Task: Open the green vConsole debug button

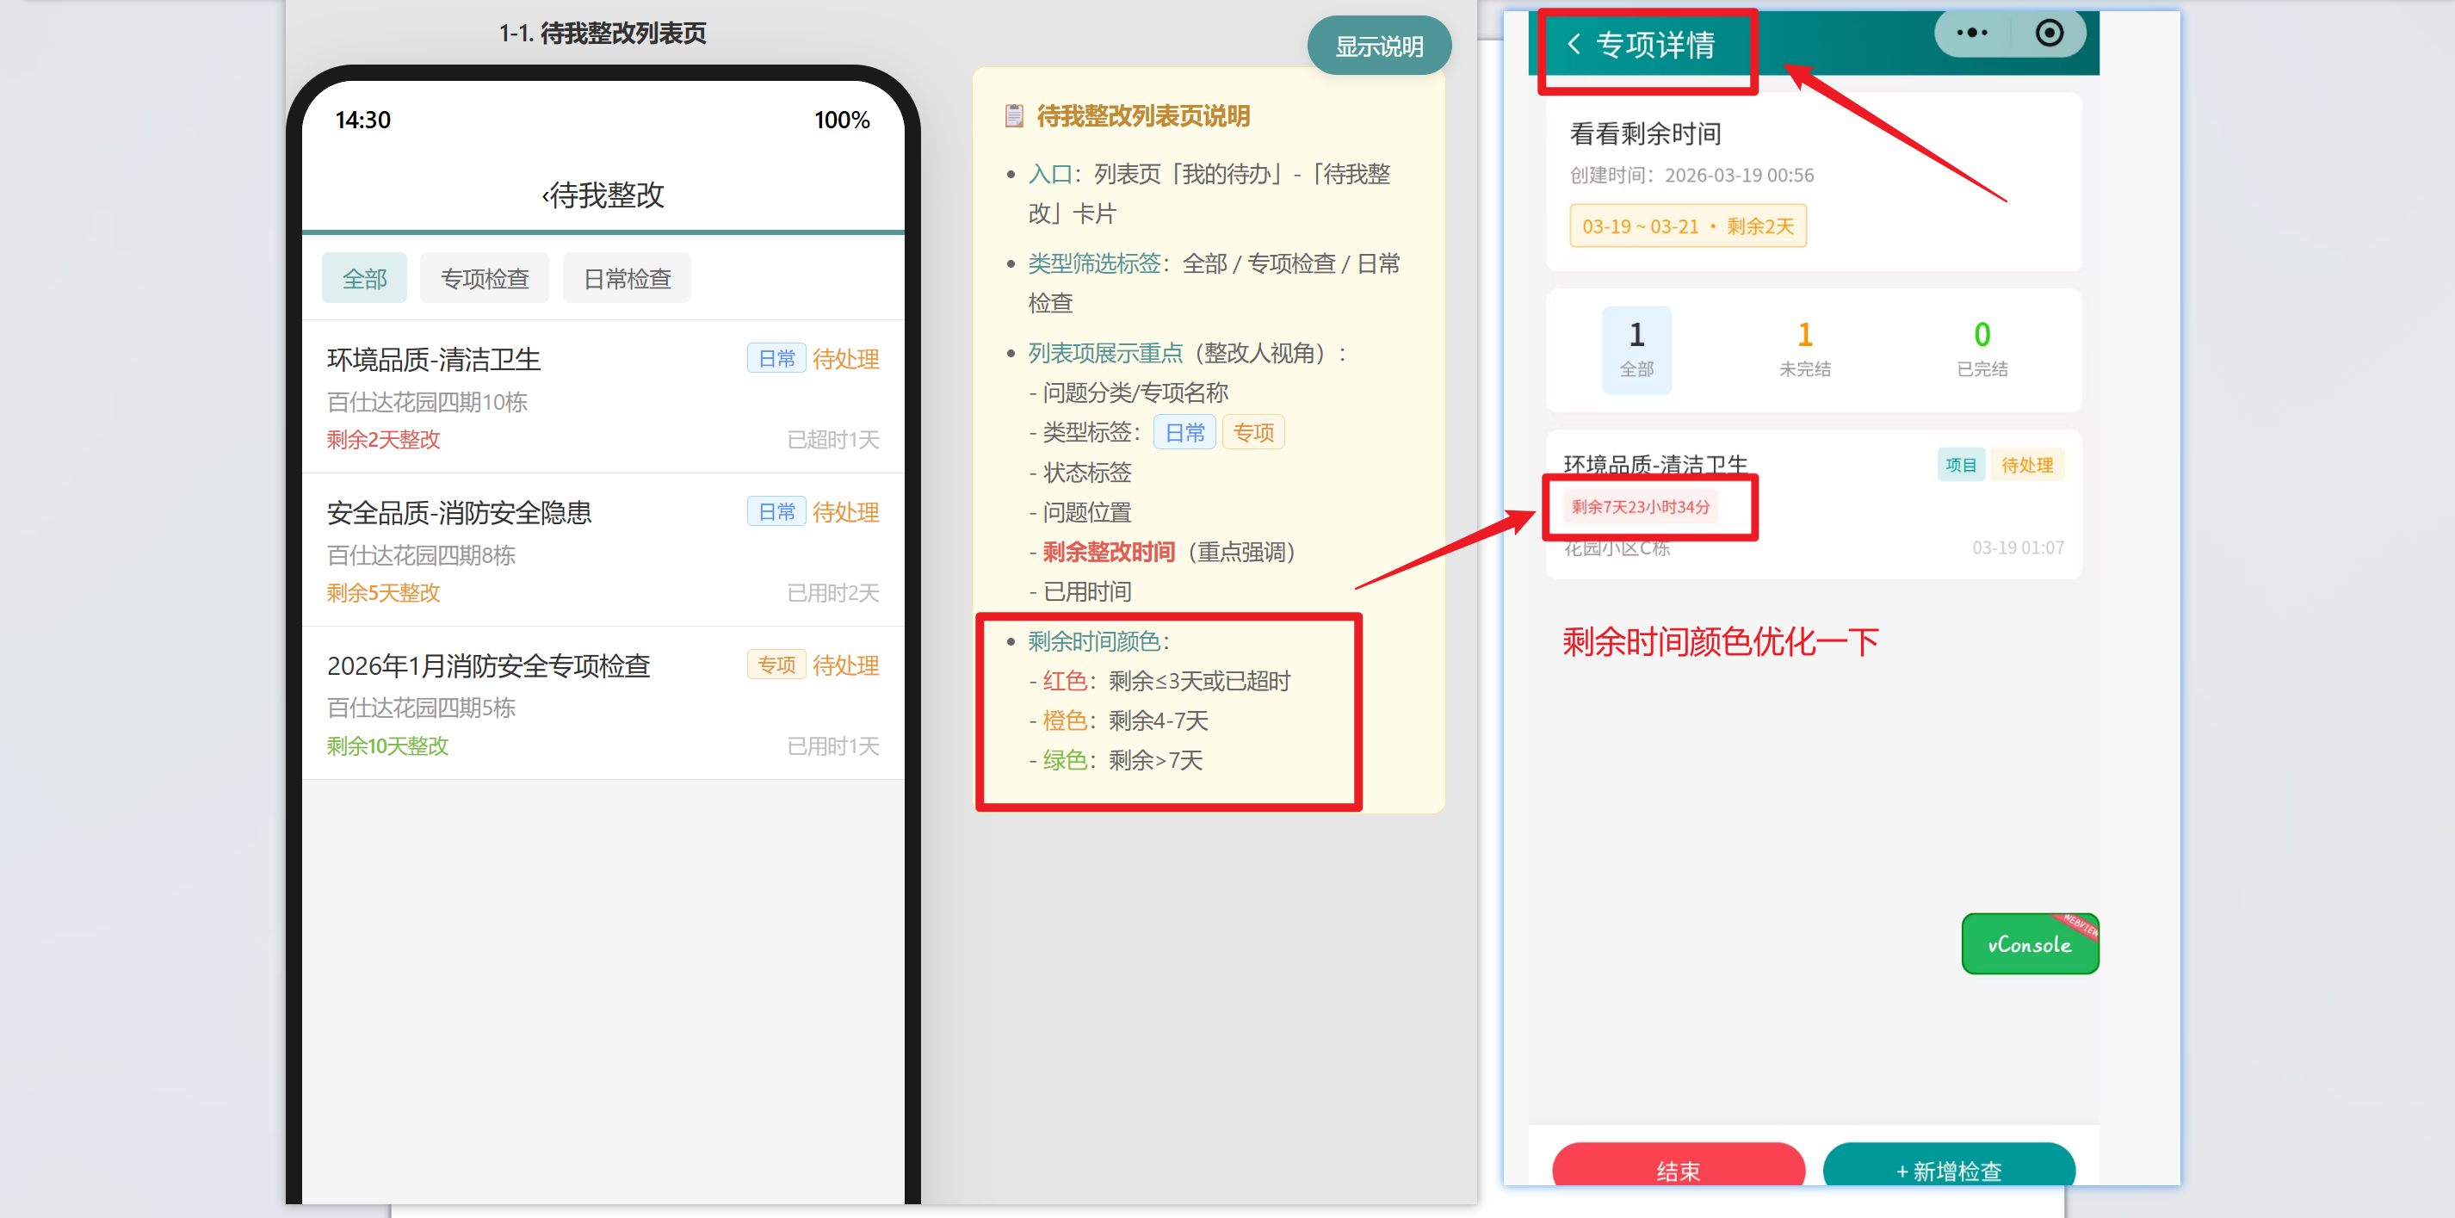Action: point(2029,943)
